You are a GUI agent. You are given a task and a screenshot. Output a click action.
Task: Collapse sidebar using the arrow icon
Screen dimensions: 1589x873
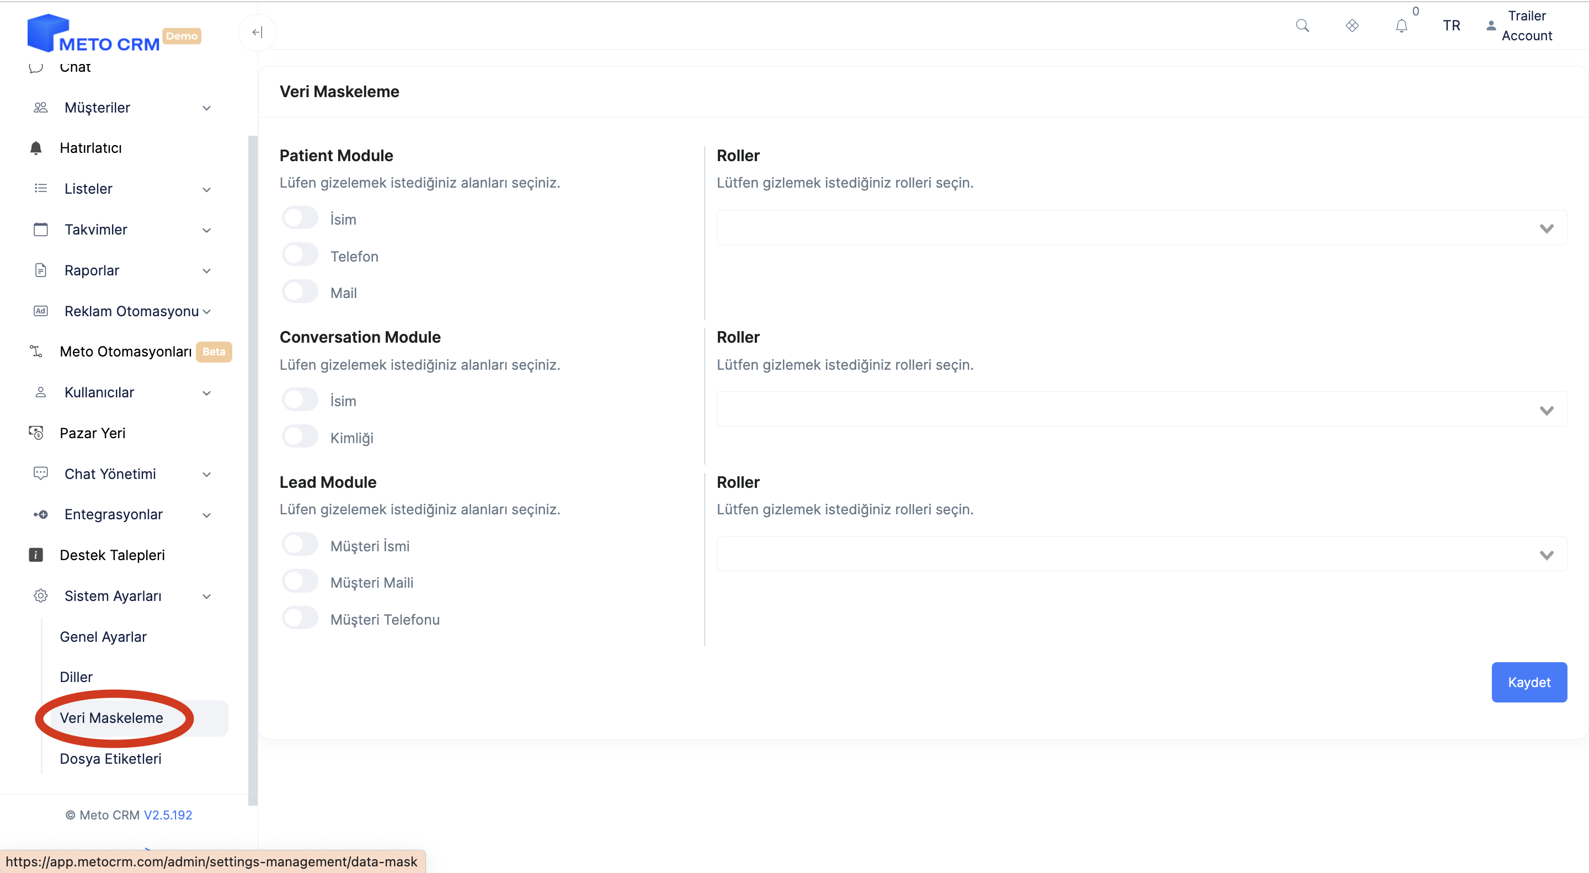click(257, 32)
